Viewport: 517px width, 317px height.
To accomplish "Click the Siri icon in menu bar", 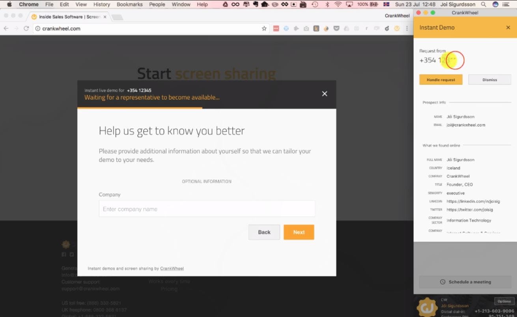I will tap(495, 4).
